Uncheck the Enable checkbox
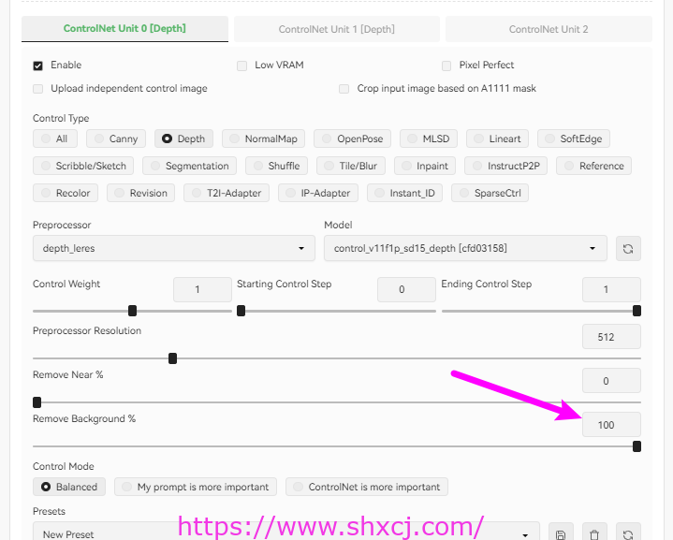The width and height of the screenshot is (673, 540). click(37, 66)
